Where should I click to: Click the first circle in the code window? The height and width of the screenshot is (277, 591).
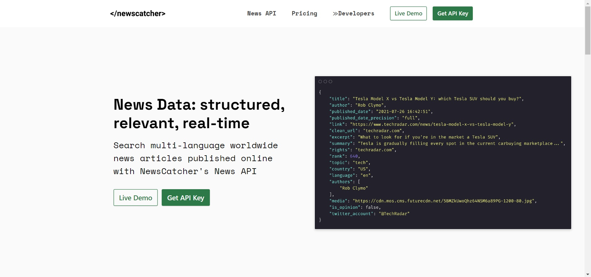320,82
